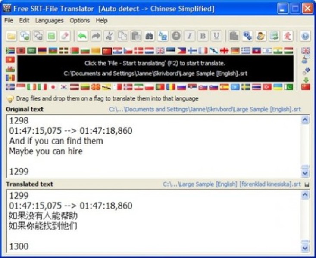Image resolution: width=316 pixels, height=258 pixels.
Task: Open Help using the blue question-mark icon
Action: point(305,36)
